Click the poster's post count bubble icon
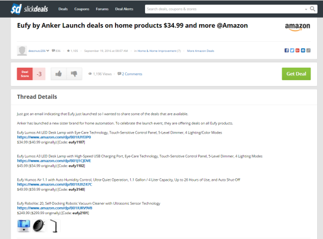Screen dimensions: 323x239 click(x=54, y=51)
